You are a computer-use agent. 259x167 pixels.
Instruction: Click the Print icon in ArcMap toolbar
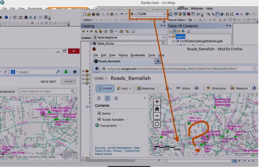(98, 14)
